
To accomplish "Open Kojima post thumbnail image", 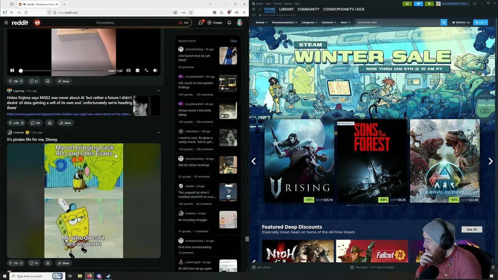I will (x=147, y=106).
